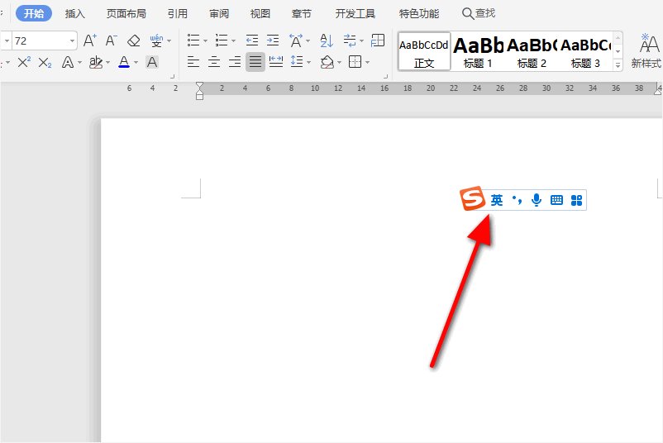Switch Sogou input from English mode
This screenshot has height=443, width=663.
click(x=496, y=200)
